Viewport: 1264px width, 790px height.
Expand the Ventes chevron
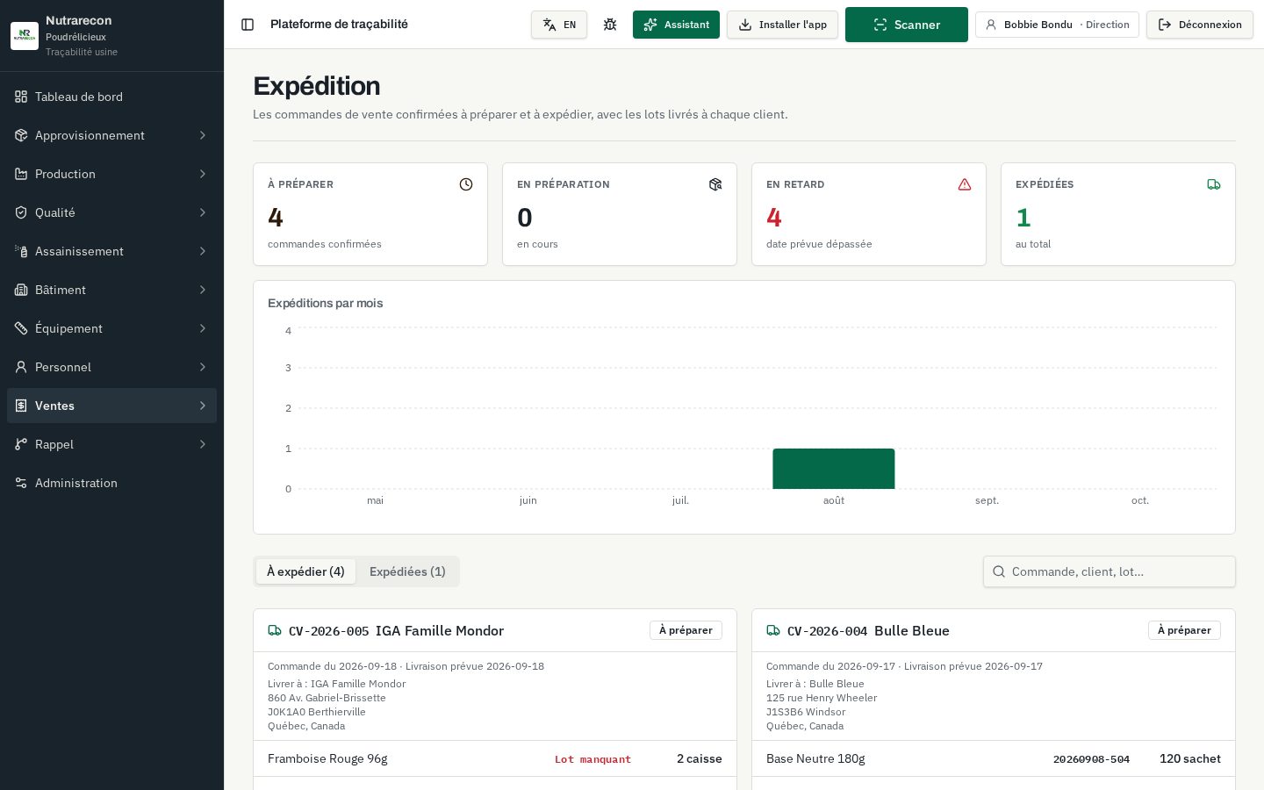pos(203,406)
